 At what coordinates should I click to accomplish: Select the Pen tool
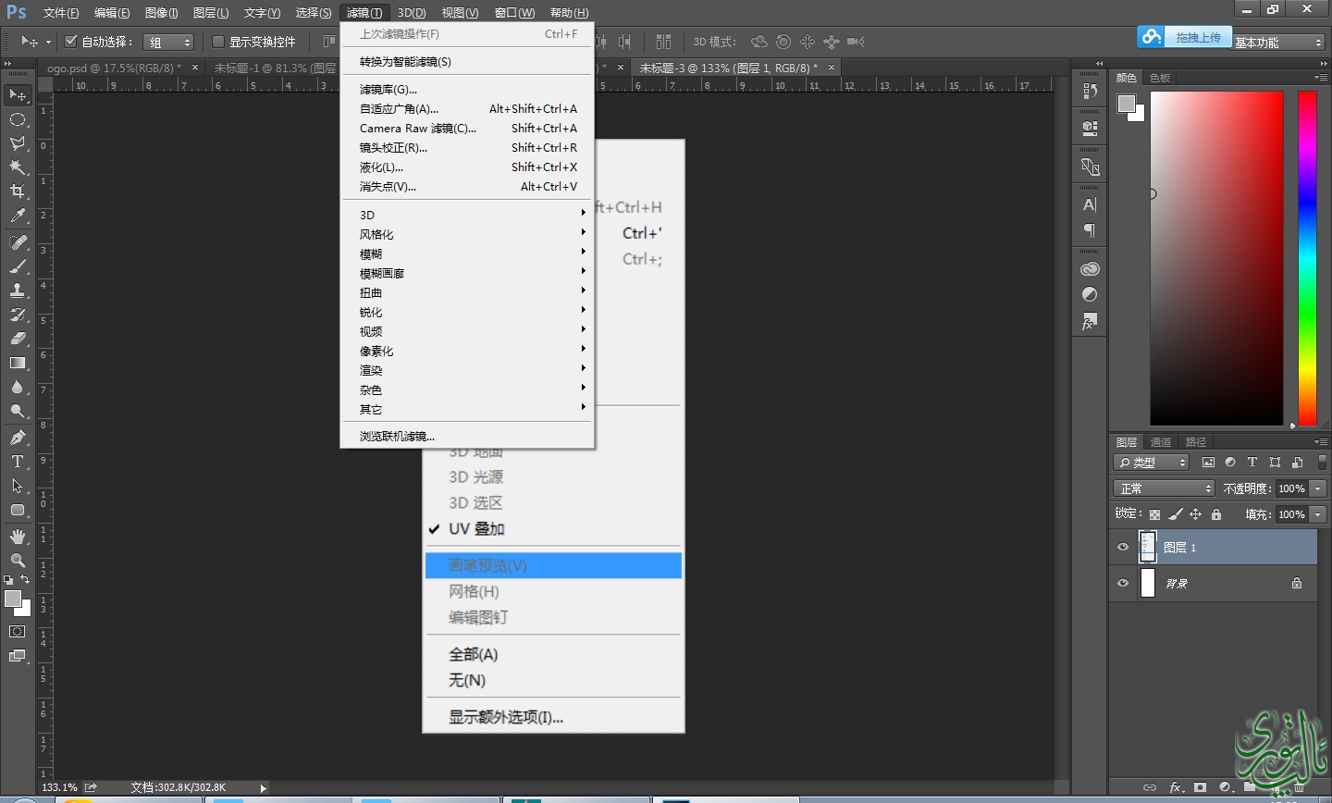click(x=18, y=438)
